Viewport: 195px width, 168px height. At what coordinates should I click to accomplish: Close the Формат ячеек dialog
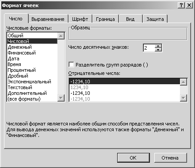(189, 5)
